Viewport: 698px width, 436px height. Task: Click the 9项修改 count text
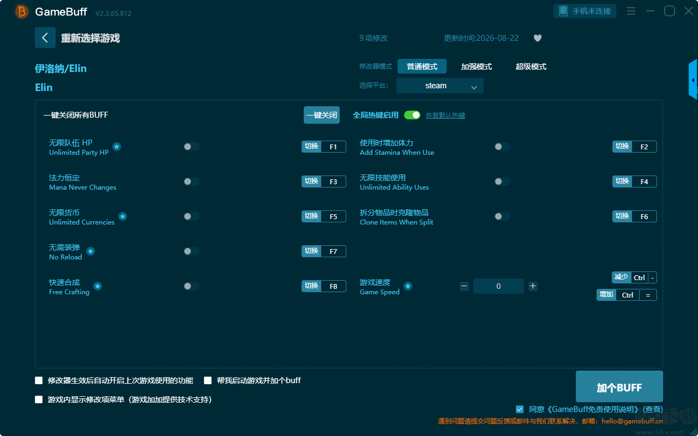pyautogui.click(x=374, y=38)
